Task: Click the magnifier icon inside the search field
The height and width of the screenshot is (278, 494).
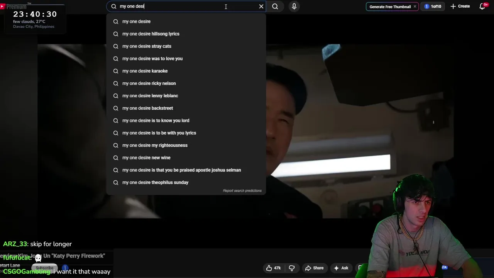Action: pos(114,6)
